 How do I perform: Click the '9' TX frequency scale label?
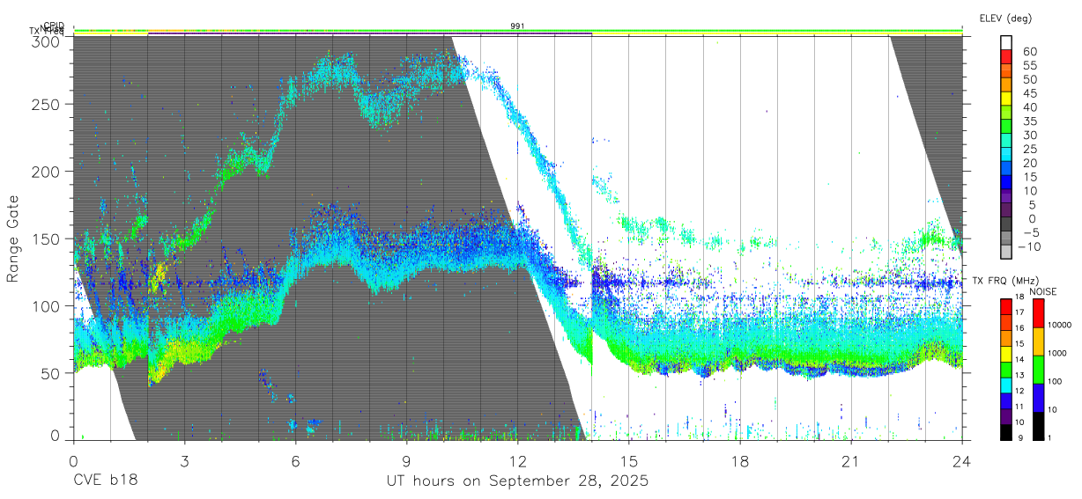(x=1019, y=437)
